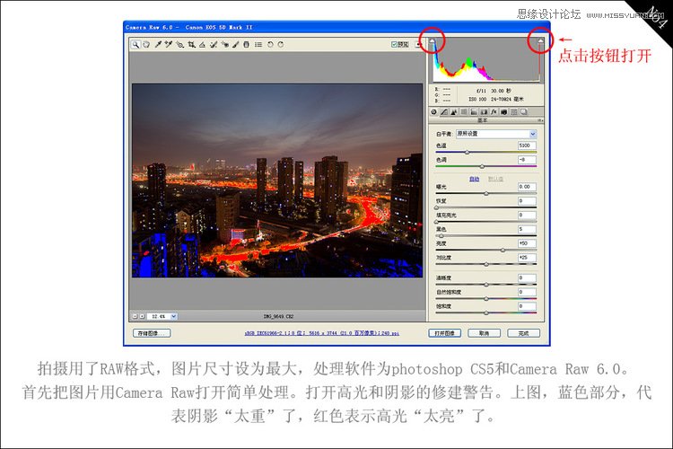Viewport: 673px width, 449px height.
Task: Click the night city preview image
Action: (277, 180)
